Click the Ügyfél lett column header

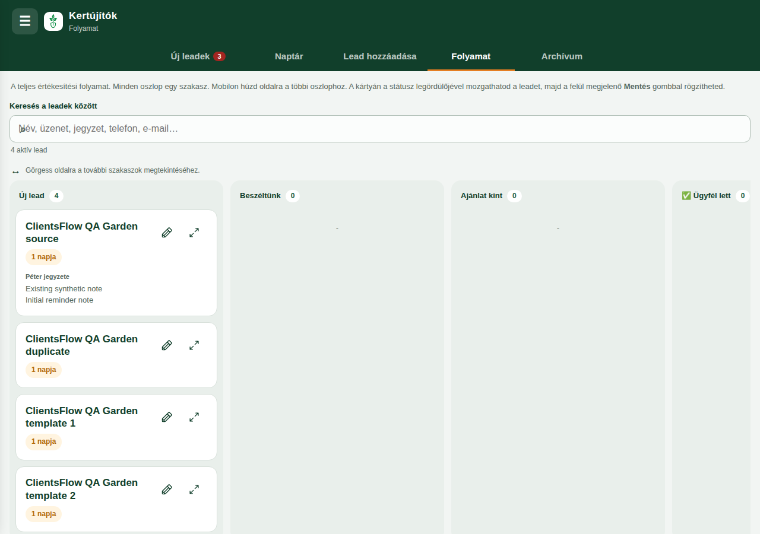[x=706, y=196]
